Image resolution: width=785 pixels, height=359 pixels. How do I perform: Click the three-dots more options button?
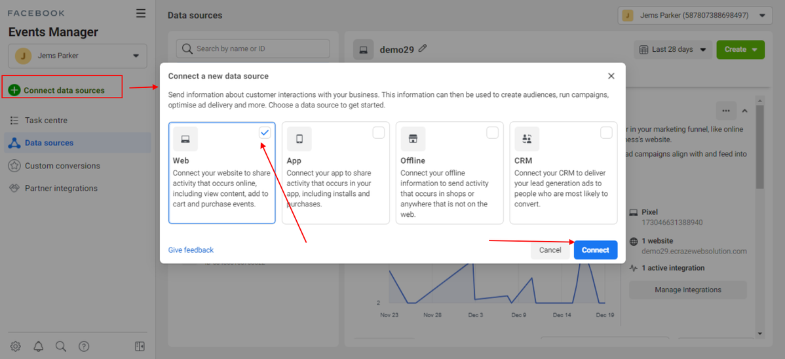coord(725,110)
